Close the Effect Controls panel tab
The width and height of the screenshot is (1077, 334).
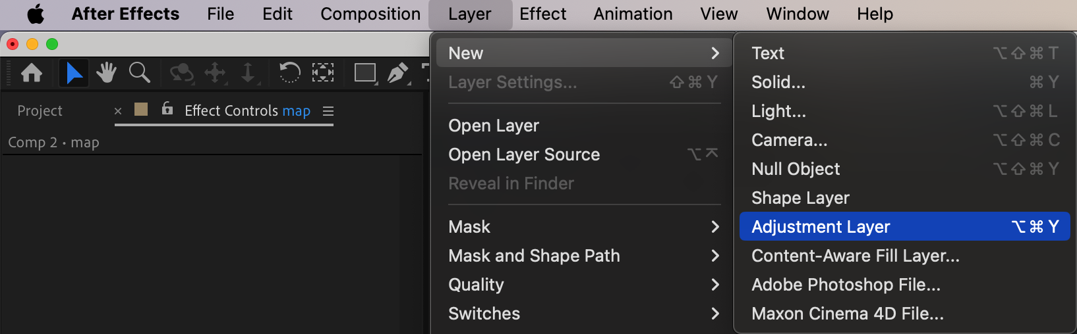118,111
